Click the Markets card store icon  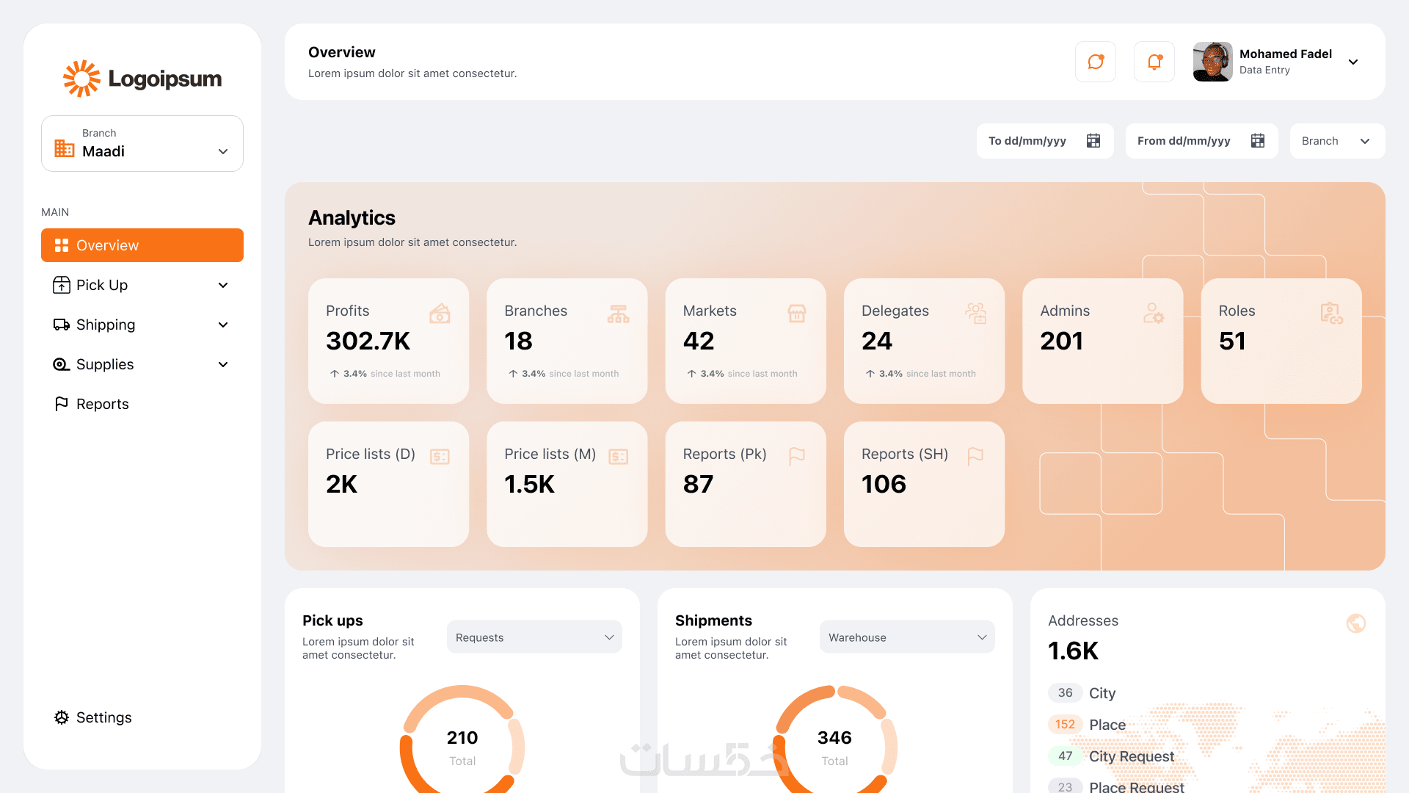pyautogui.click(x=796, y=314)
